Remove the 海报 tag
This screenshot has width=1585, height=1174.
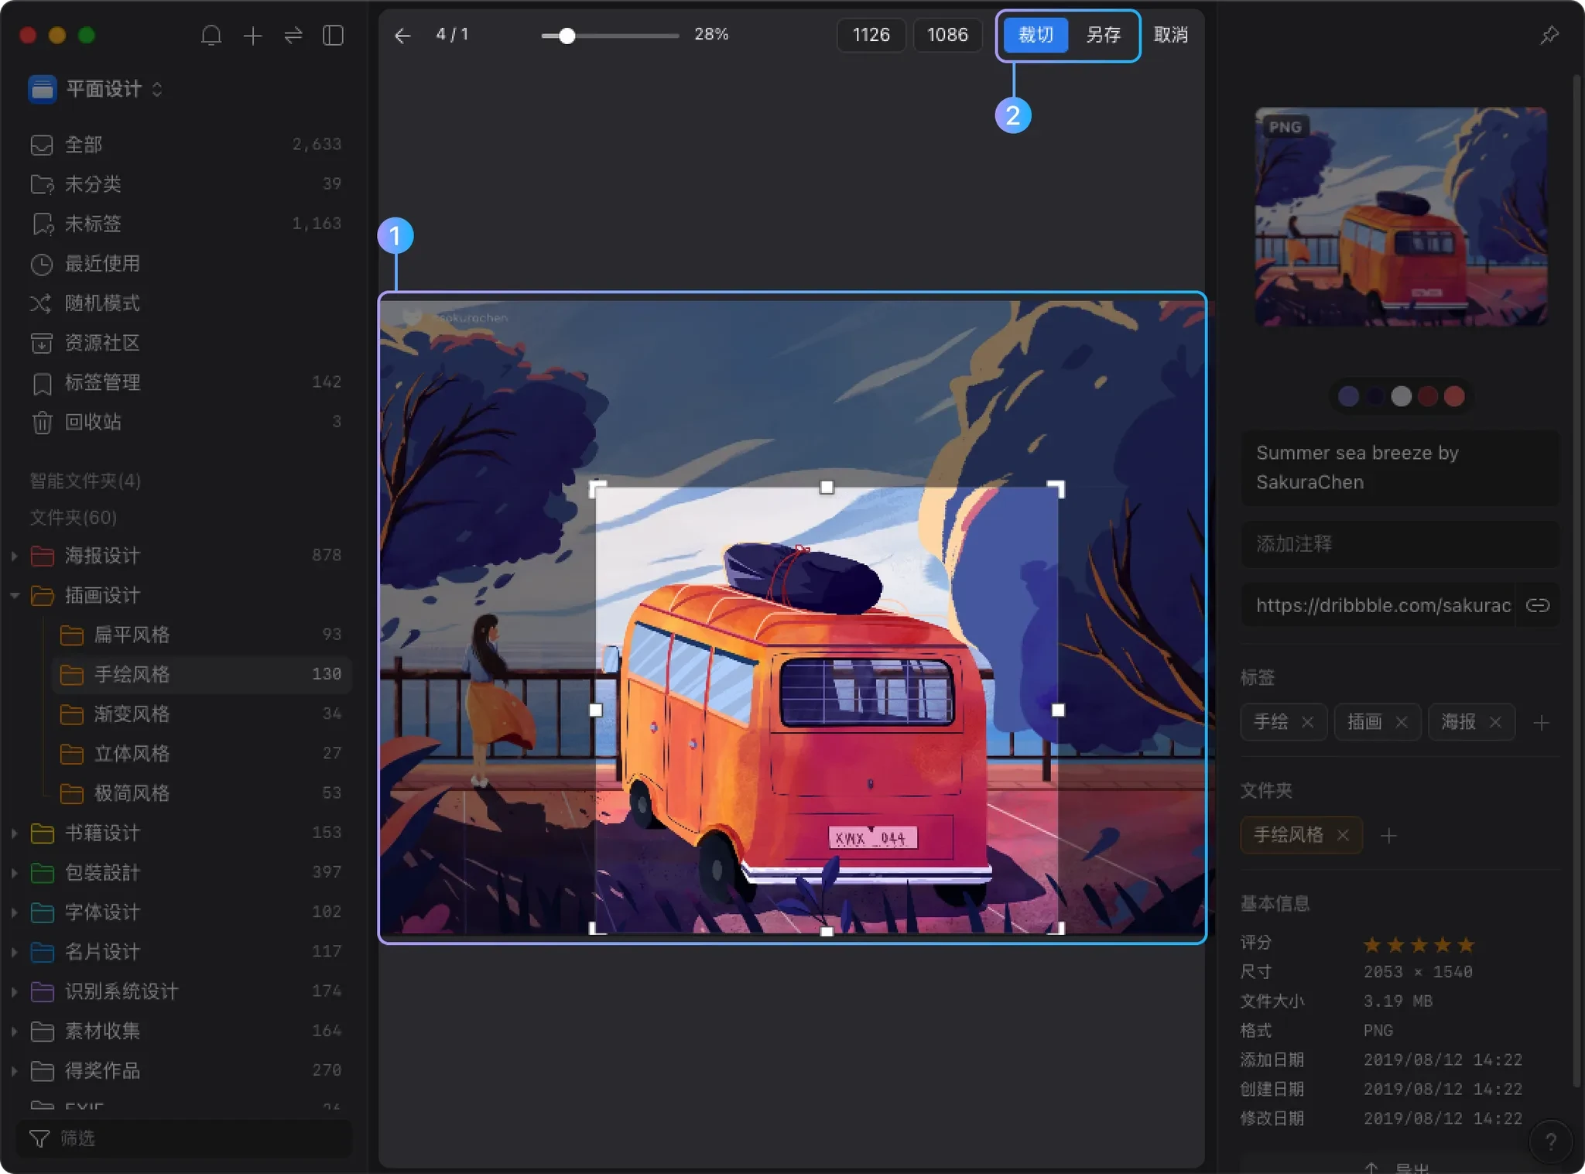[1495, 722]
